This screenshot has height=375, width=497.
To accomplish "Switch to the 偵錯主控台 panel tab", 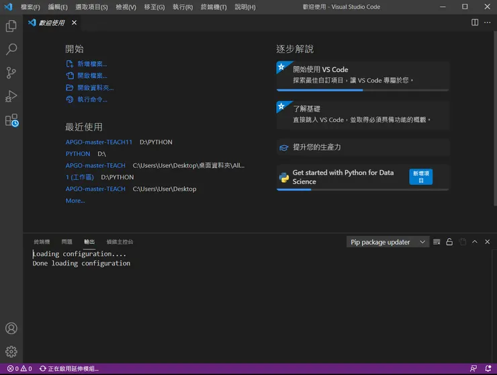I will tap(120, 242).
